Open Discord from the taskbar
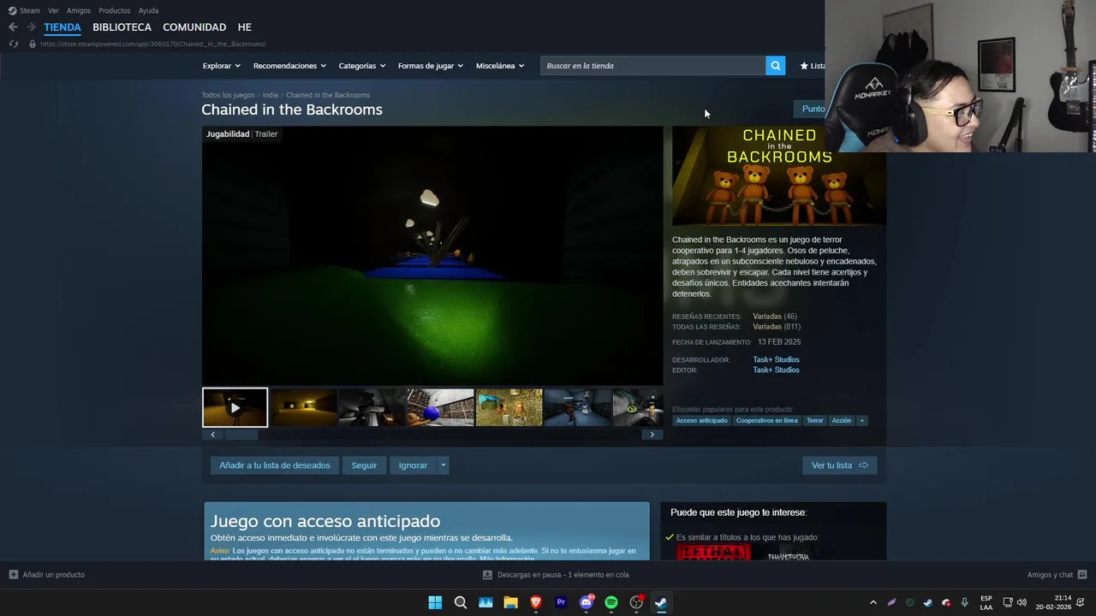The width and height of the screenshot is (1096, 616). pyautogui.click(x=587, y=602)
